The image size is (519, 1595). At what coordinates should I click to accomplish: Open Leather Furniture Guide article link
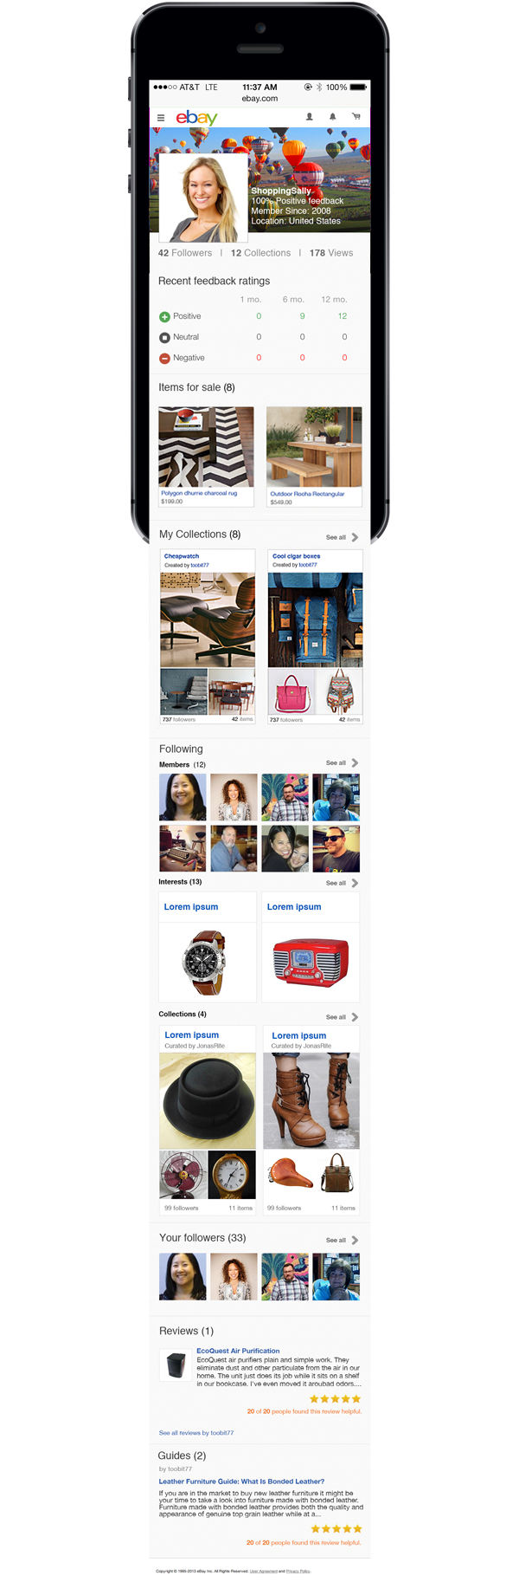pyautogui.click(x=241, y=1482)
